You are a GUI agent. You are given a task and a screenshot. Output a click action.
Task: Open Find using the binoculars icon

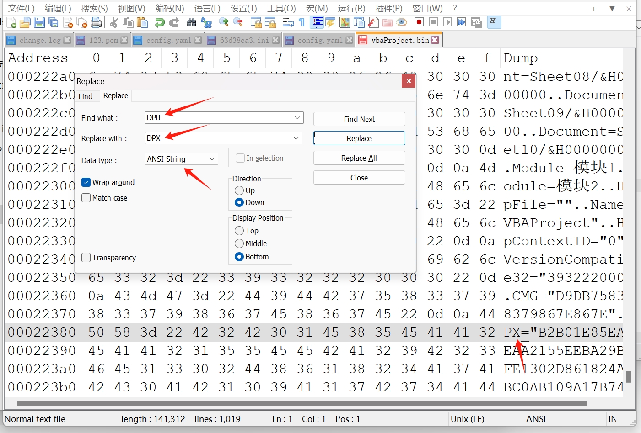click(x=192, y=22)
